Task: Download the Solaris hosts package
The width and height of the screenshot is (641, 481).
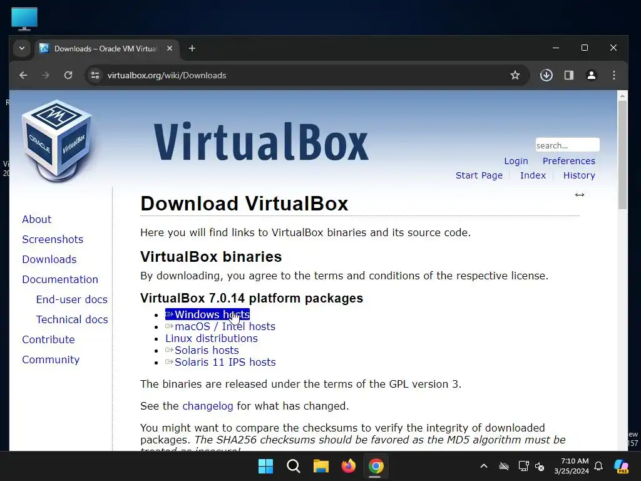Action: (202, 350)
